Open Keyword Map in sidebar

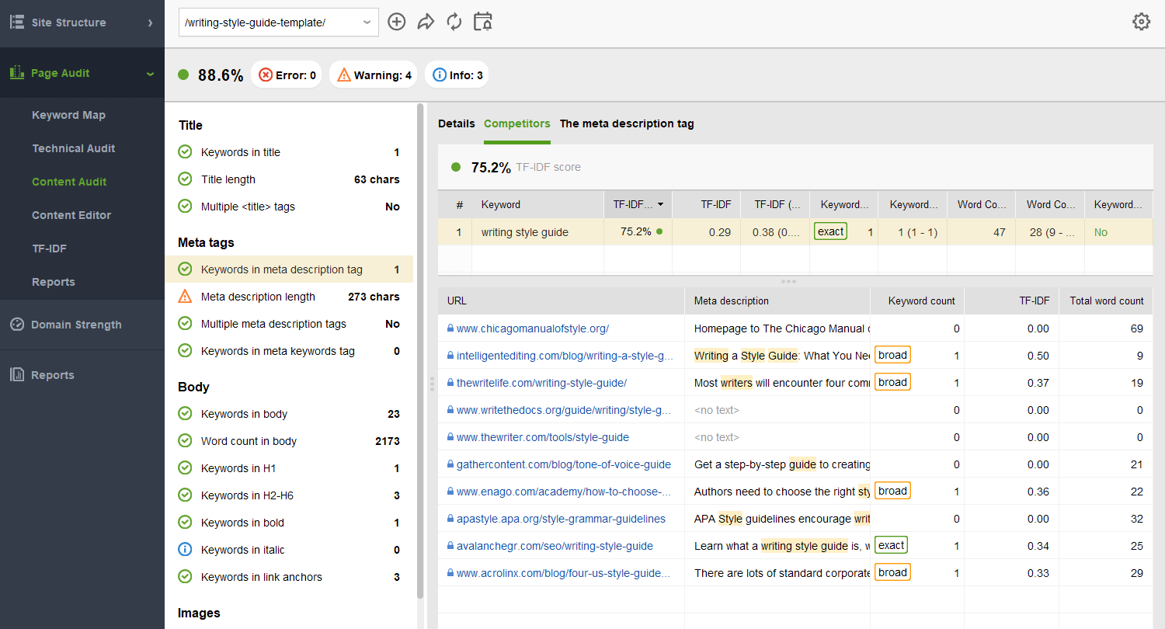click(68, 115)
